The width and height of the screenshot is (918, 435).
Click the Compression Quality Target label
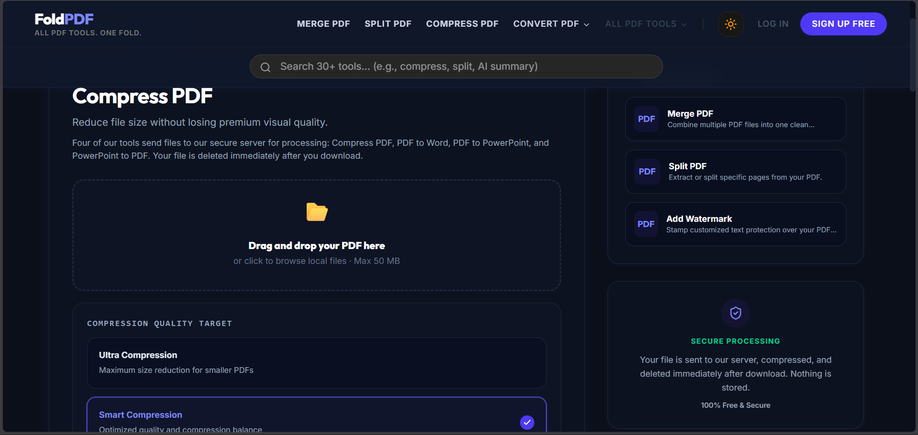tap(159, 324)
